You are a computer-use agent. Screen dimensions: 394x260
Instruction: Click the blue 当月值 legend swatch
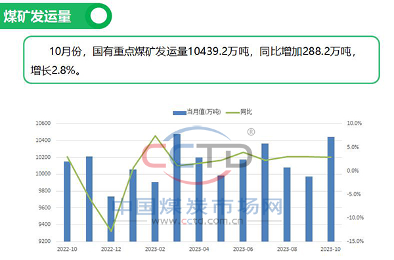pos(179,113)
